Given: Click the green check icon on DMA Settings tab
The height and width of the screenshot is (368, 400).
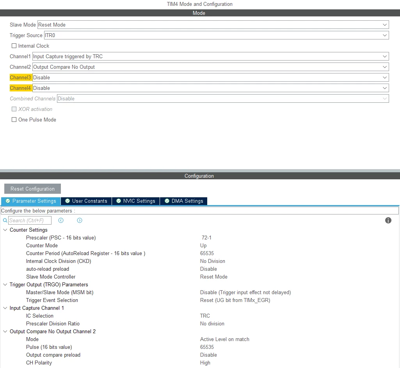Looking at the screenshot, I should click(167, 201).
